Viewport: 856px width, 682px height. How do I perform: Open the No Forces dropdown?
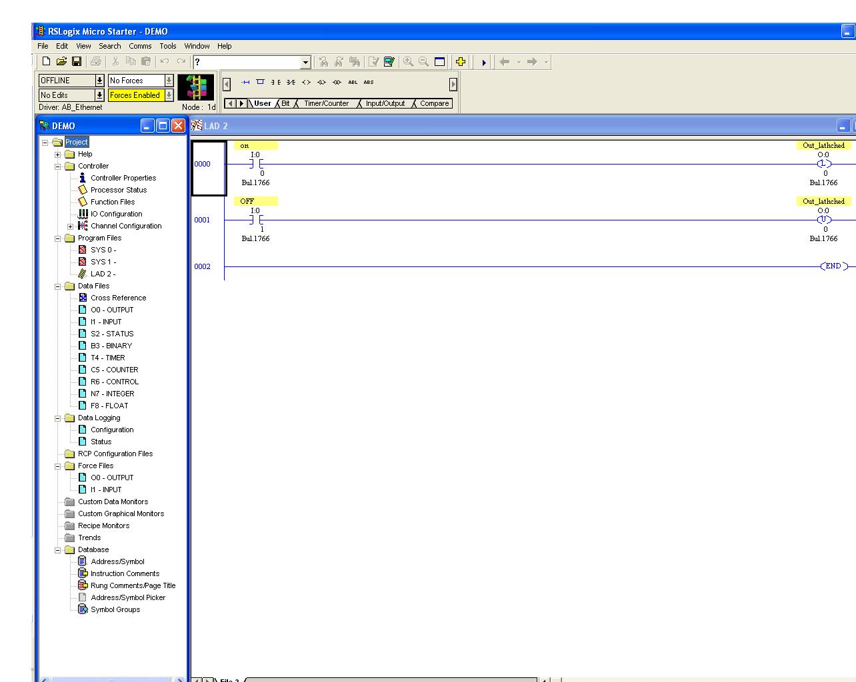(169, 81)
